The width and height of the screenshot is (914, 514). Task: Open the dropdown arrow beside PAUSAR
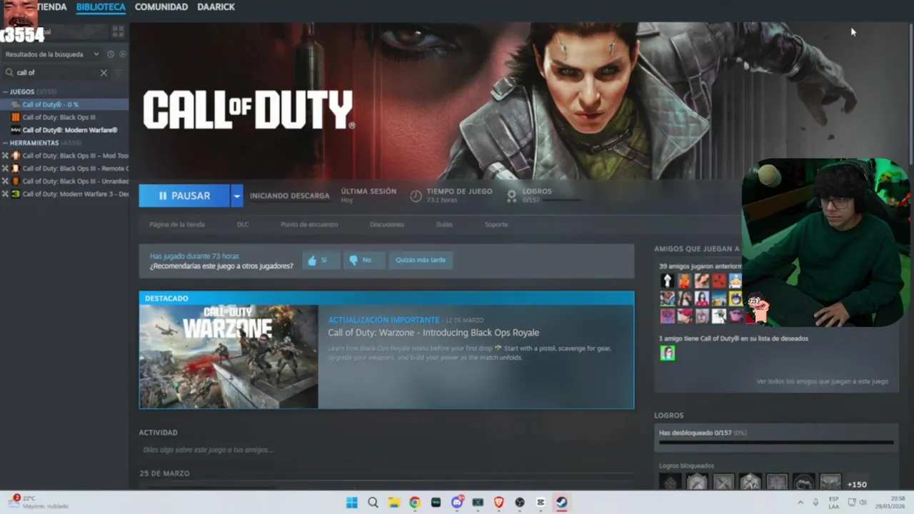coord(236,196)
